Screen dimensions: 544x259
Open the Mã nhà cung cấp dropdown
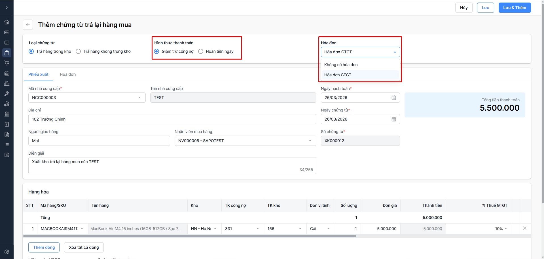(87, 98)
